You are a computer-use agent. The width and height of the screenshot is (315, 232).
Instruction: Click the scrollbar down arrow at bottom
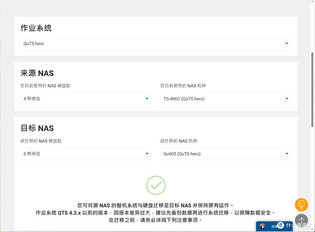[312, 229]
